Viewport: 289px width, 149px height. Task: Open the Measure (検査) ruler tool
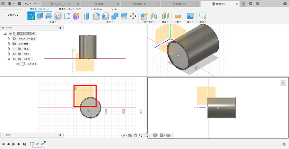(178, 16)
